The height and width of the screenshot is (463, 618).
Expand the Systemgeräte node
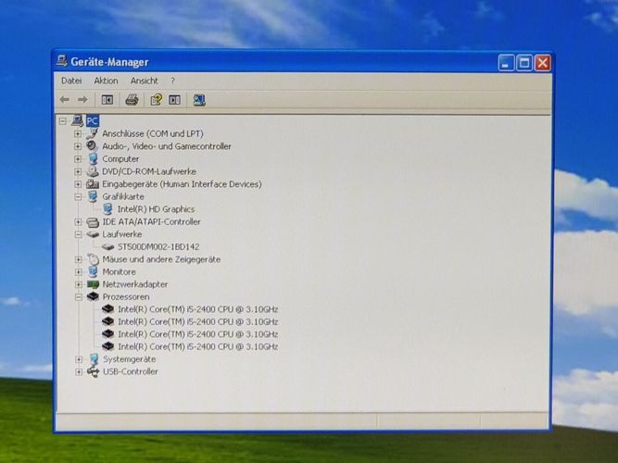point(79,359)
